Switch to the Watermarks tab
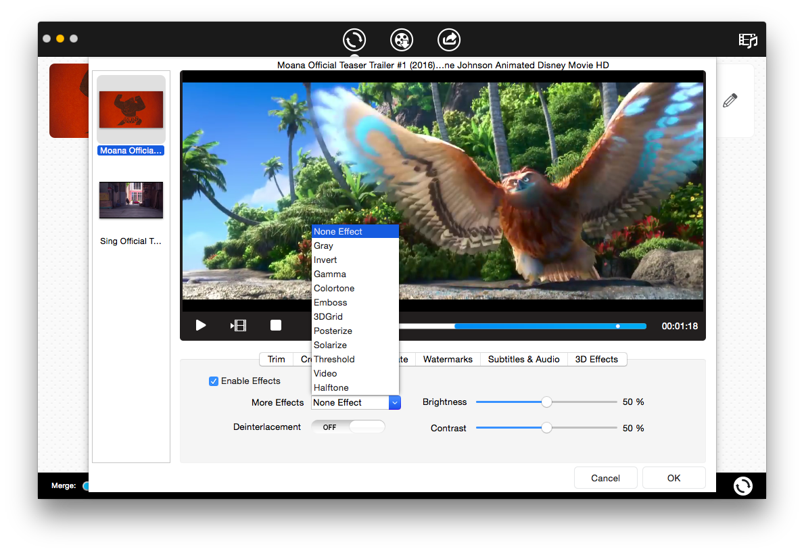 coord(448,359)
